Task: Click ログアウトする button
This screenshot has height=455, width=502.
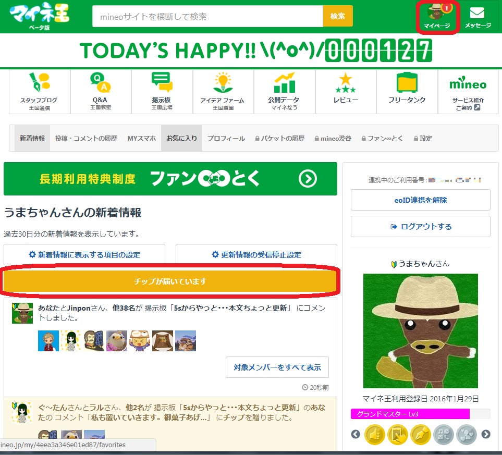Action: [x=420, y=227]
